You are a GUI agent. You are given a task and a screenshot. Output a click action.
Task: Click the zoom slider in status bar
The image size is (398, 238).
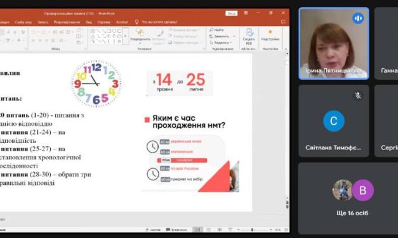pyautogui.click(x=255, y=230)
